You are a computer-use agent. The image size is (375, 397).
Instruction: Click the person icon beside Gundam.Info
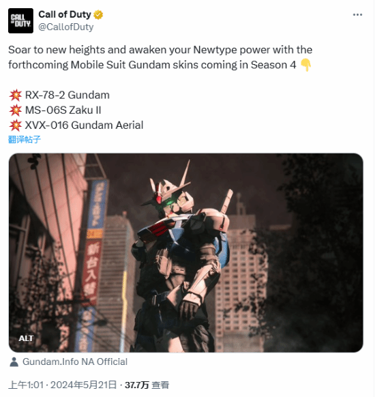14,362
